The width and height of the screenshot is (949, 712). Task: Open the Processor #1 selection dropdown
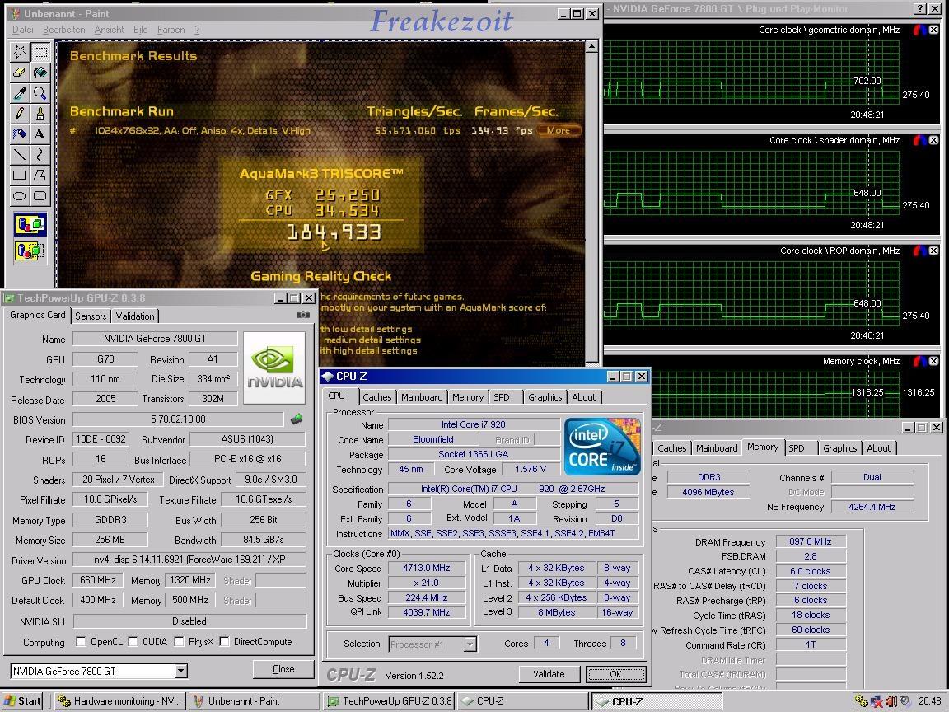pos(470,644)
